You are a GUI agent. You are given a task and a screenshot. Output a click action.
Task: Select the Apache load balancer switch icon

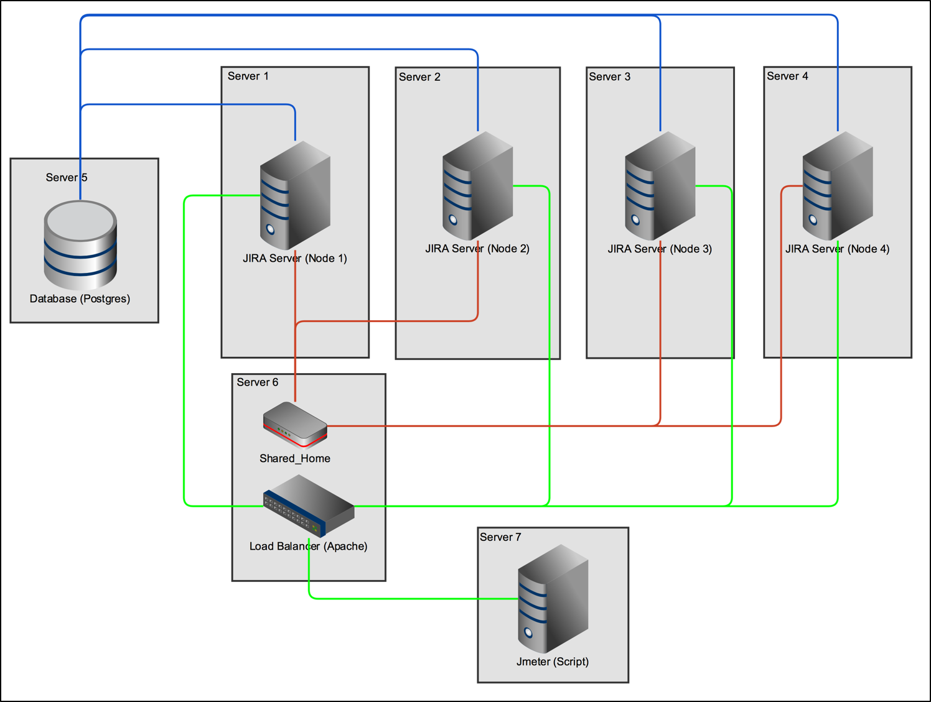(x=309, y=506)
